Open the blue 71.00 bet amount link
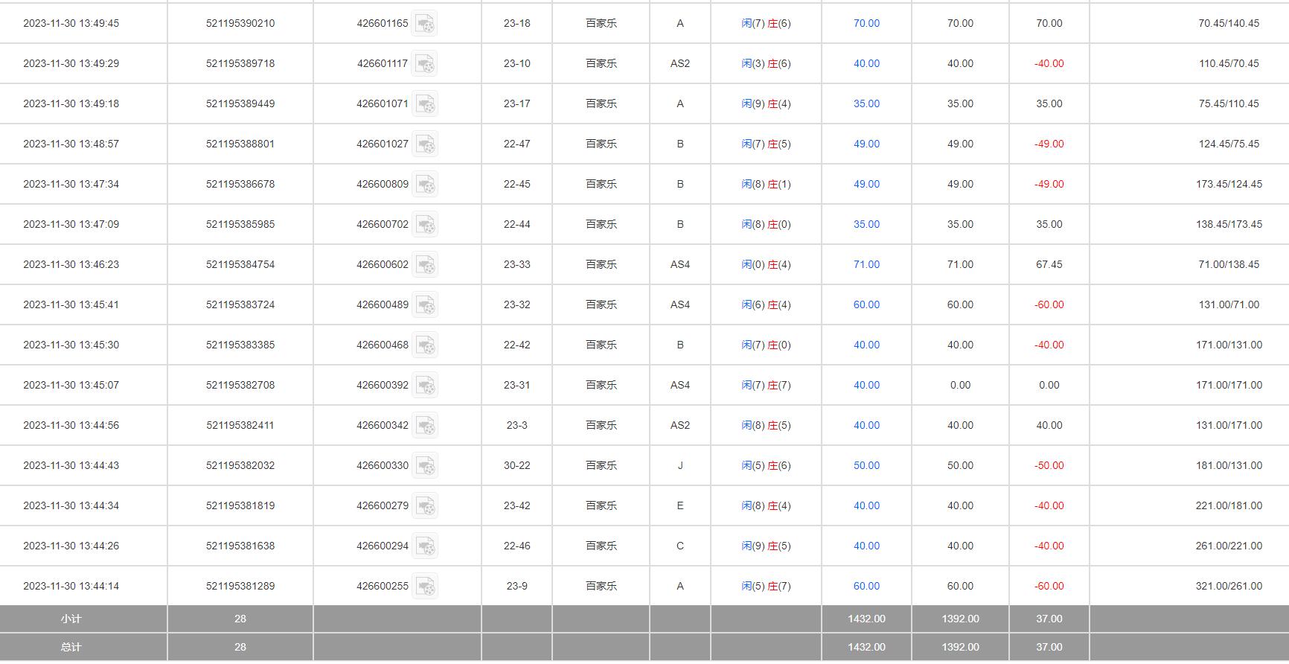Image resolution: width=1289 pixels, height=664 pixels. tap(866, 265)
